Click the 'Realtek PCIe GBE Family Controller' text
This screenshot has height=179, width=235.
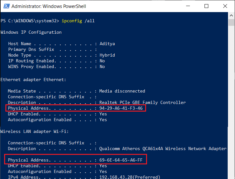[x=143, y=102]
